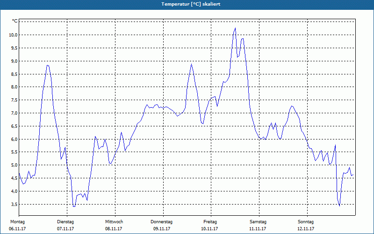This screenshot has height=234, width=374.
Task: Select the Freitag day label
Action: click(210, 221)
